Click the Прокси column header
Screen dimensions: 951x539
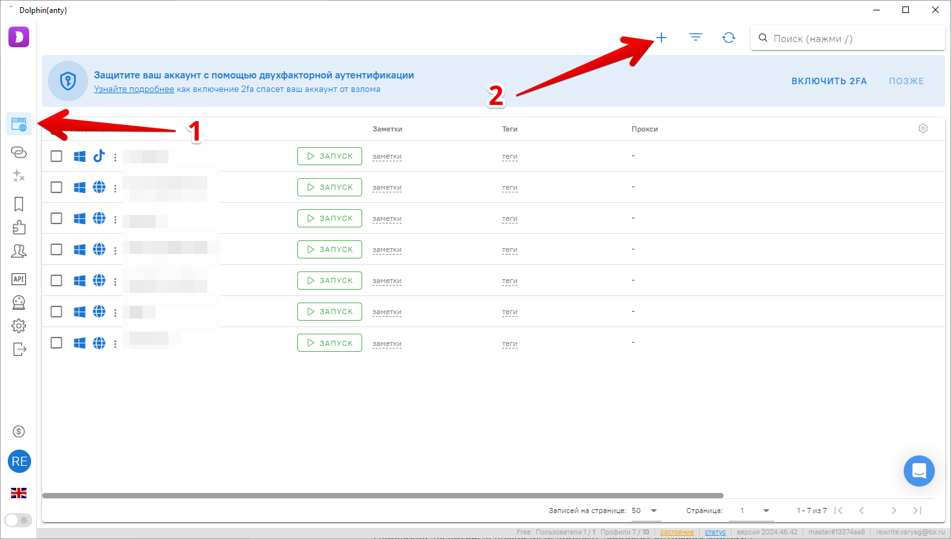click(x=645, y=129)
